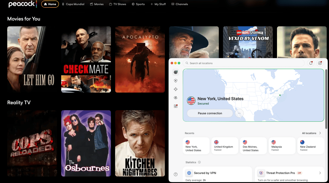
Task: Click the Movies for You heading
Action: point(24,19)
